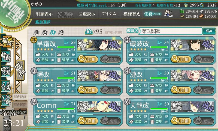Open the 補給 resupply side menu

click(6, 56)
